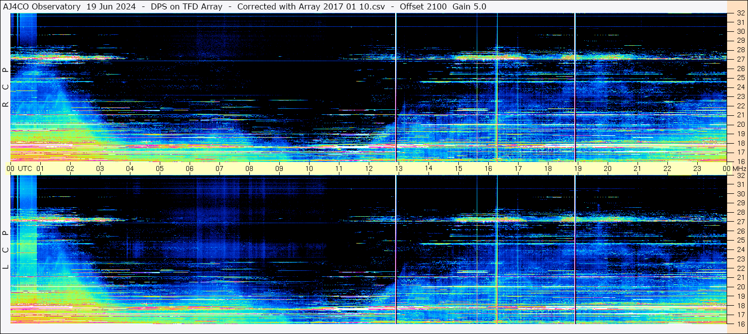Click the 13 hour mark on UTC axis

point(399,168)
